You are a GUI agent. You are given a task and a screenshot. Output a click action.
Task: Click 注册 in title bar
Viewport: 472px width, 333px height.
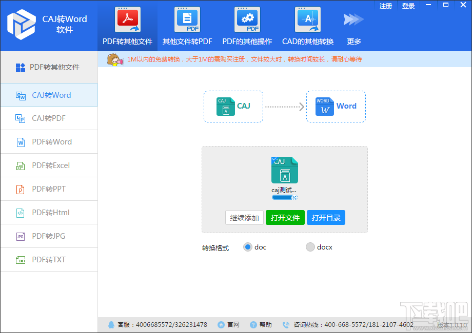(386, 6)
